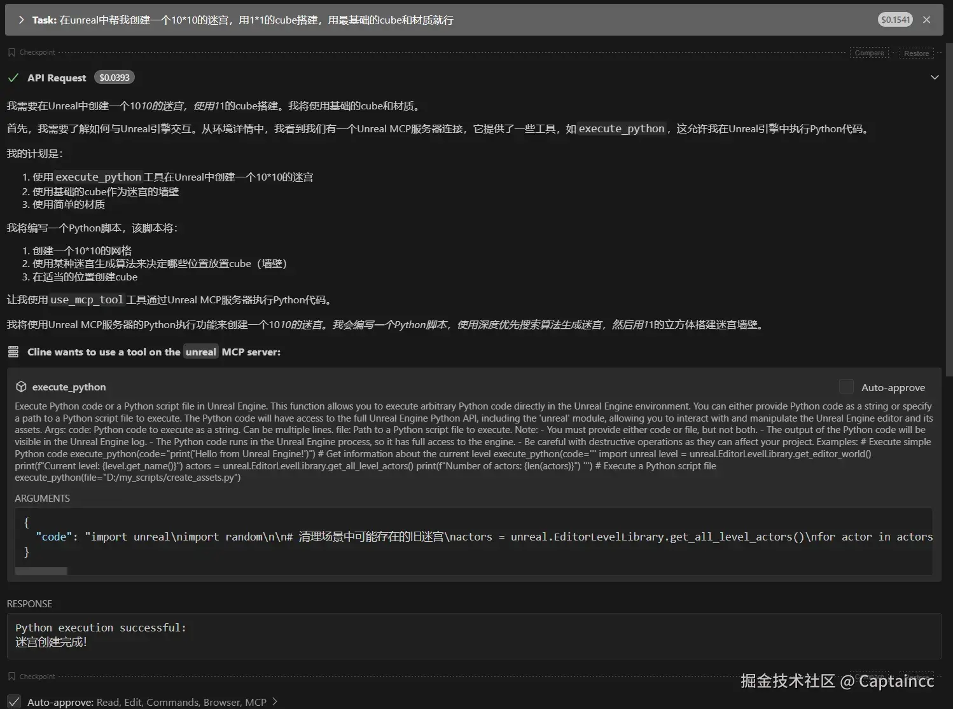The height and width of the screenshot is (709, 953).
Task: Click list item '在适当的位置创建cube'
Action: pyautogui.click(x=85, y=277)
